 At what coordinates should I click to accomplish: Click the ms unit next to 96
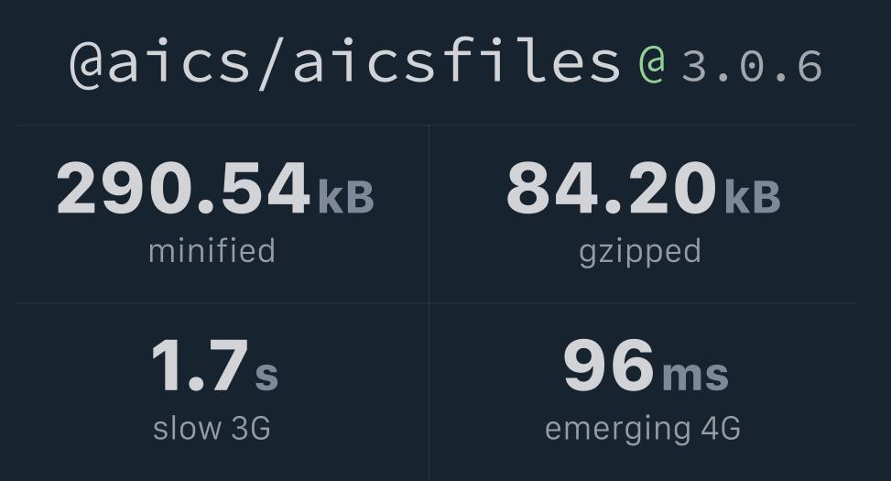coord(695,374)
